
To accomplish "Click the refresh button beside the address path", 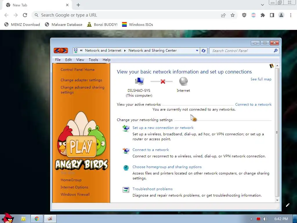I will tap(204, 51).
